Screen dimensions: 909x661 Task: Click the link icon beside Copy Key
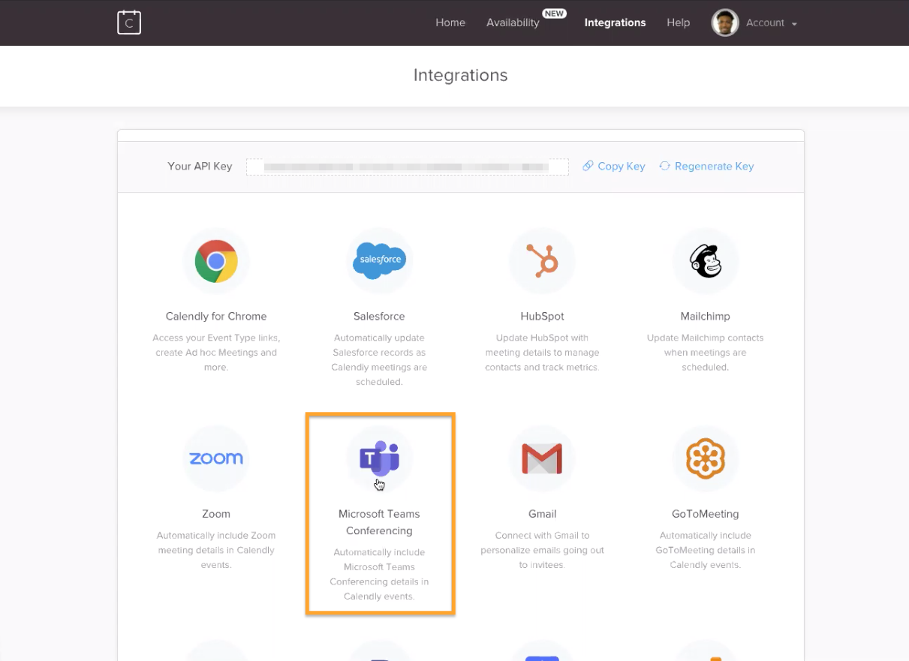[x=588, y=166]
